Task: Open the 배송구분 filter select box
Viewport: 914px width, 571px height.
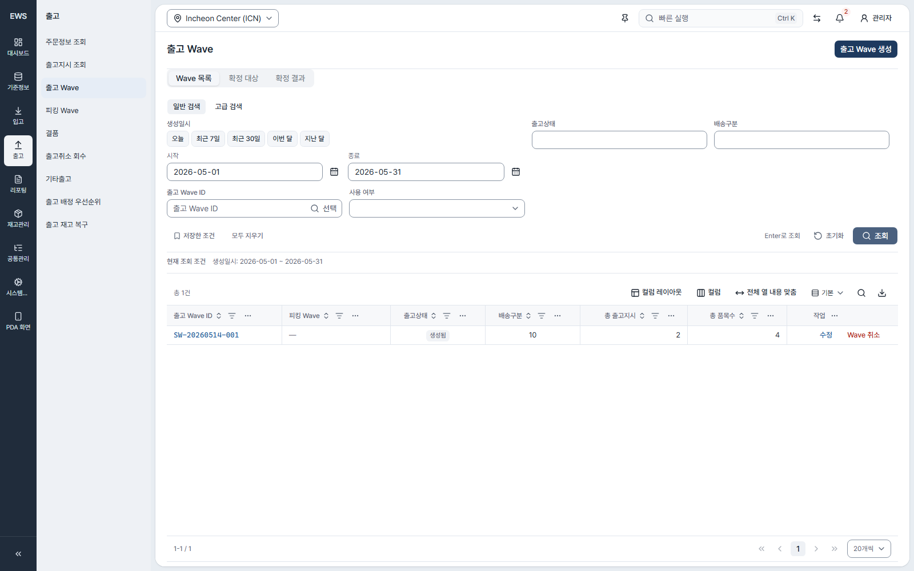Action: (x=801, y=140)
